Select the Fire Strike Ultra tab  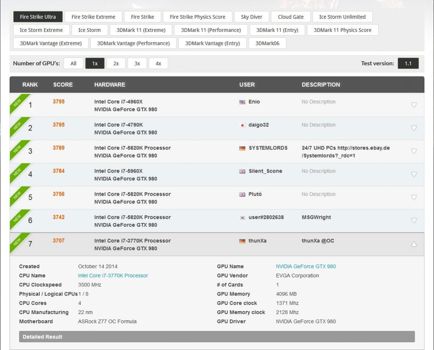38,17
